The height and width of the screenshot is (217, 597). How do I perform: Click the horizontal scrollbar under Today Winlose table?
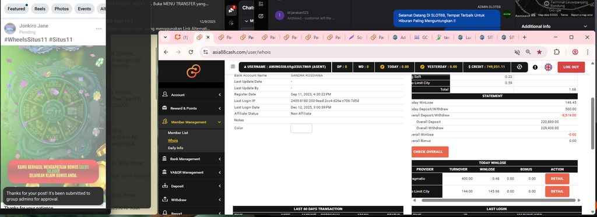pos(499,200)
